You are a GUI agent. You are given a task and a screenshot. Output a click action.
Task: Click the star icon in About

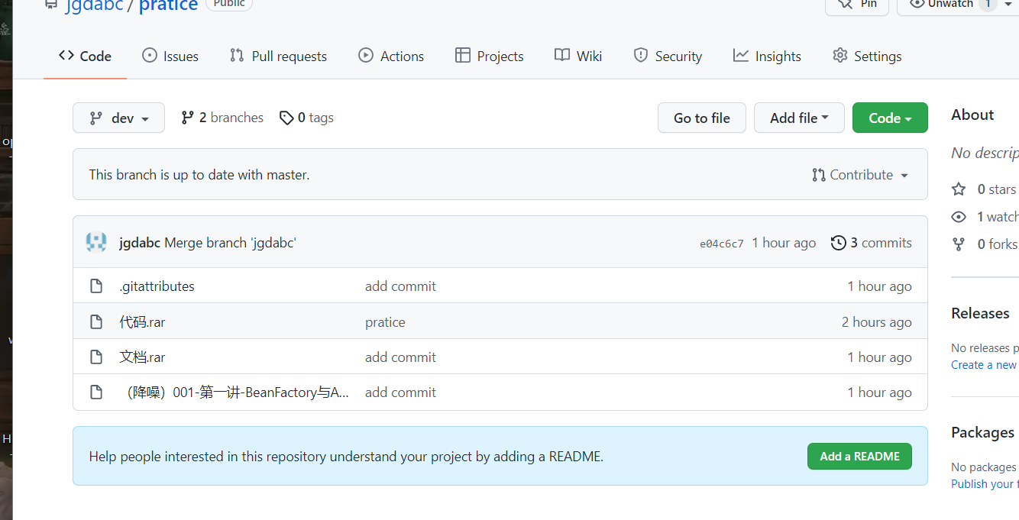tap(959, 189)
